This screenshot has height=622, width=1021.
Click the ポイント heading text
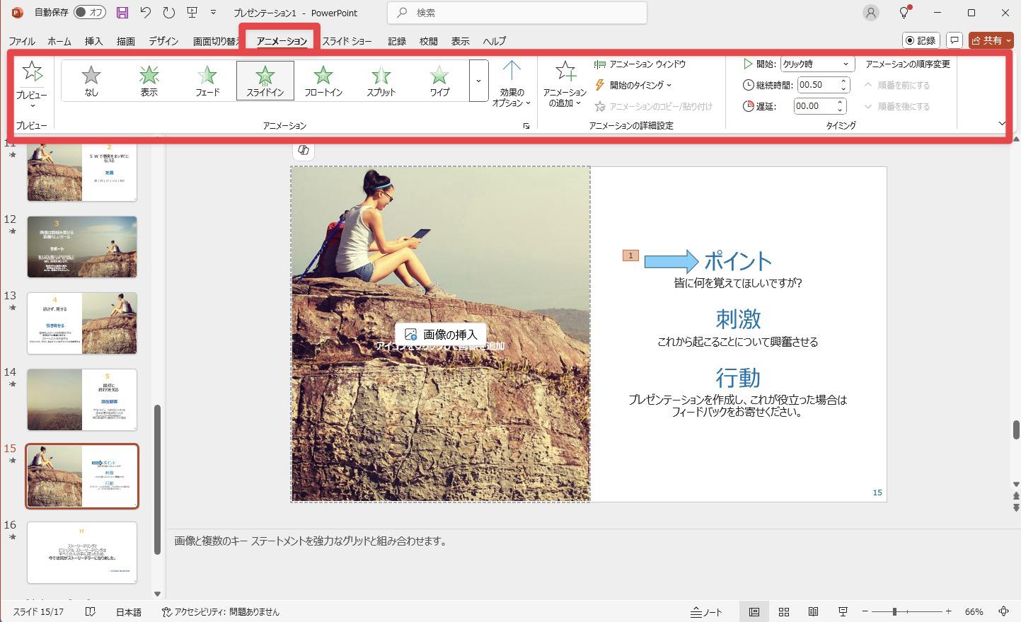click(737, 261)
